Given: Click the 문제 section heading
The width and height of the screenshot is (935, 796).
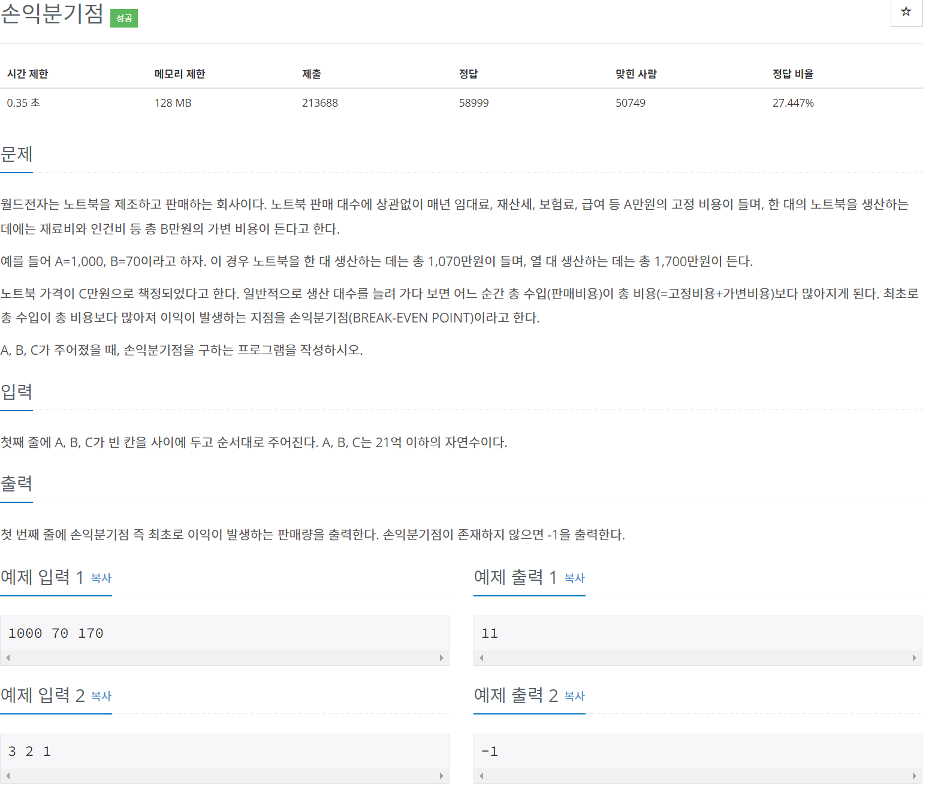Looking at the screenshot, I should (17, 155).
